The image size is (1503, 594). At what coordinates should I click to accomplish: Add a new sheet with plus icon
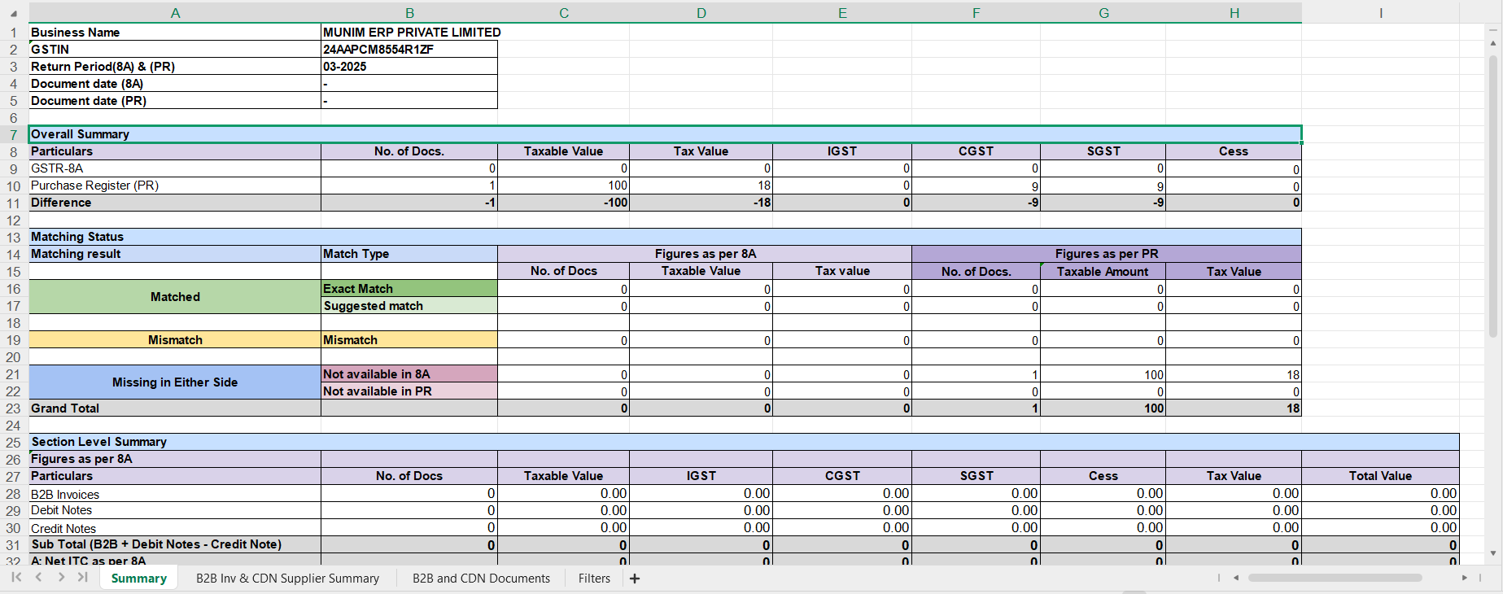[x=635, y=579]
